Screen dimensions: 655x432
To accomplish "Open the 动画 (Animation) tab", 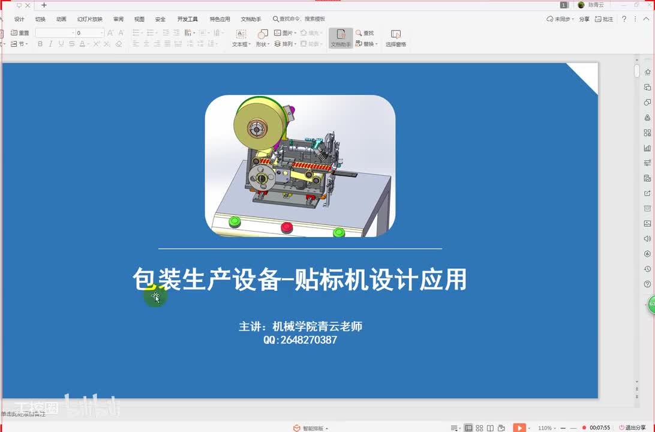I will 61,19.
